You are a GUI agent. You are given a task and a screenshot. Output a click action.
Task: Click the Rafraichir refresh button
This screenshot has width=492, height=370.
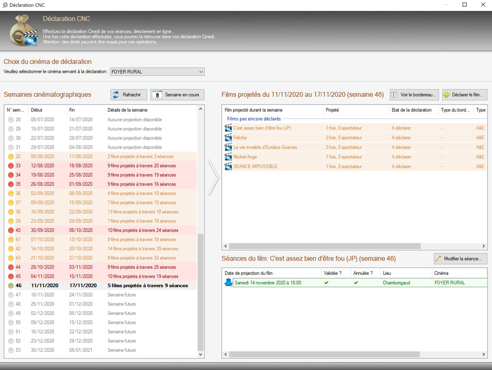coord(128,95)
